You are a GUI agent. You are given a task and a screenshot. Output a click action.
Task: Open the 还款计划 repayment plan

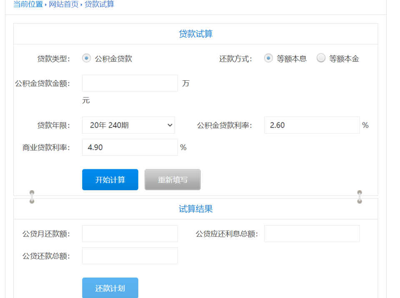110,287
